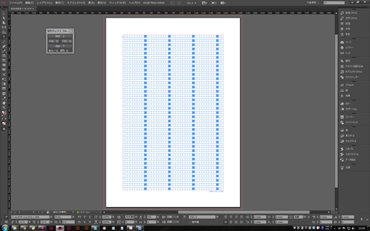Screen dimensions: 370x231
Task: Choose the Hand tool
Action: click(4, 103)
